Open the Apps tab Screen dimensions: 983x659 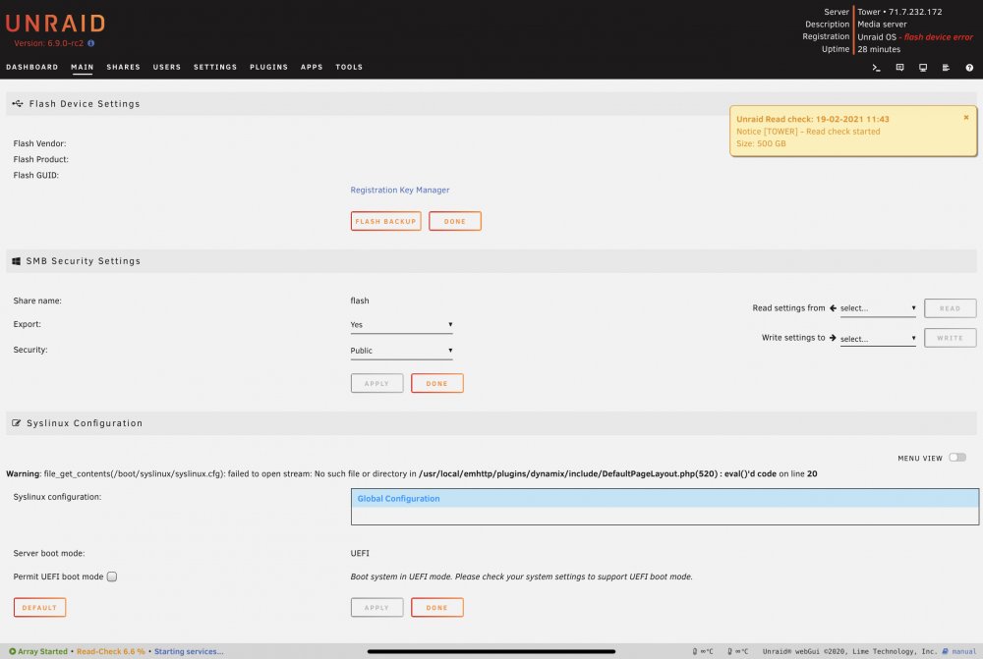point(312,67)
